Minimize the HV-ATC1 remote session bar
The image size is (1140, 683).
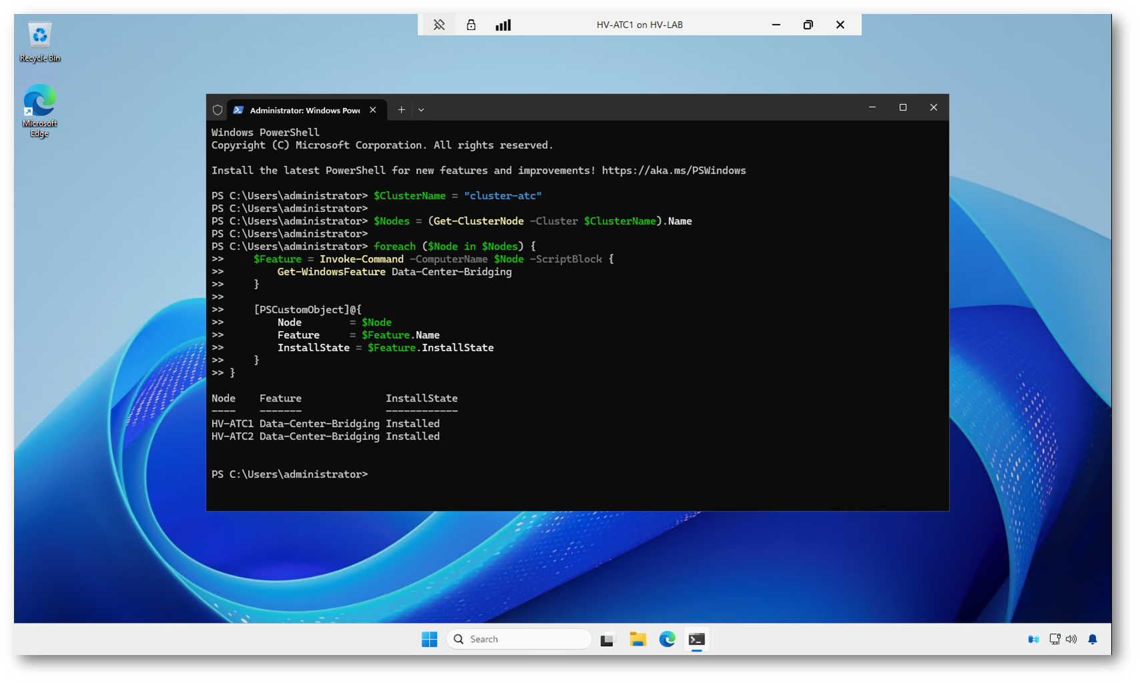pos(776,25)
